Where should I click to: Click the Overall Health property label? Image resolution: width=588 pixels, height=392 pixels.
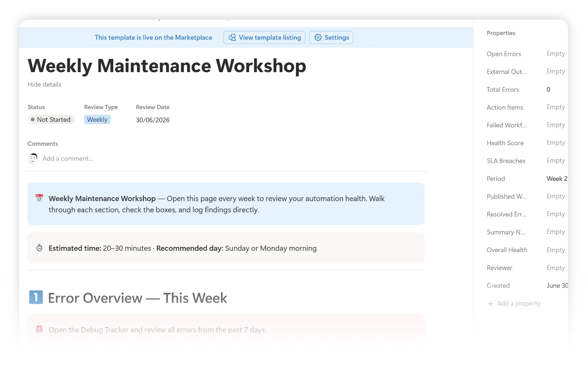507,250
